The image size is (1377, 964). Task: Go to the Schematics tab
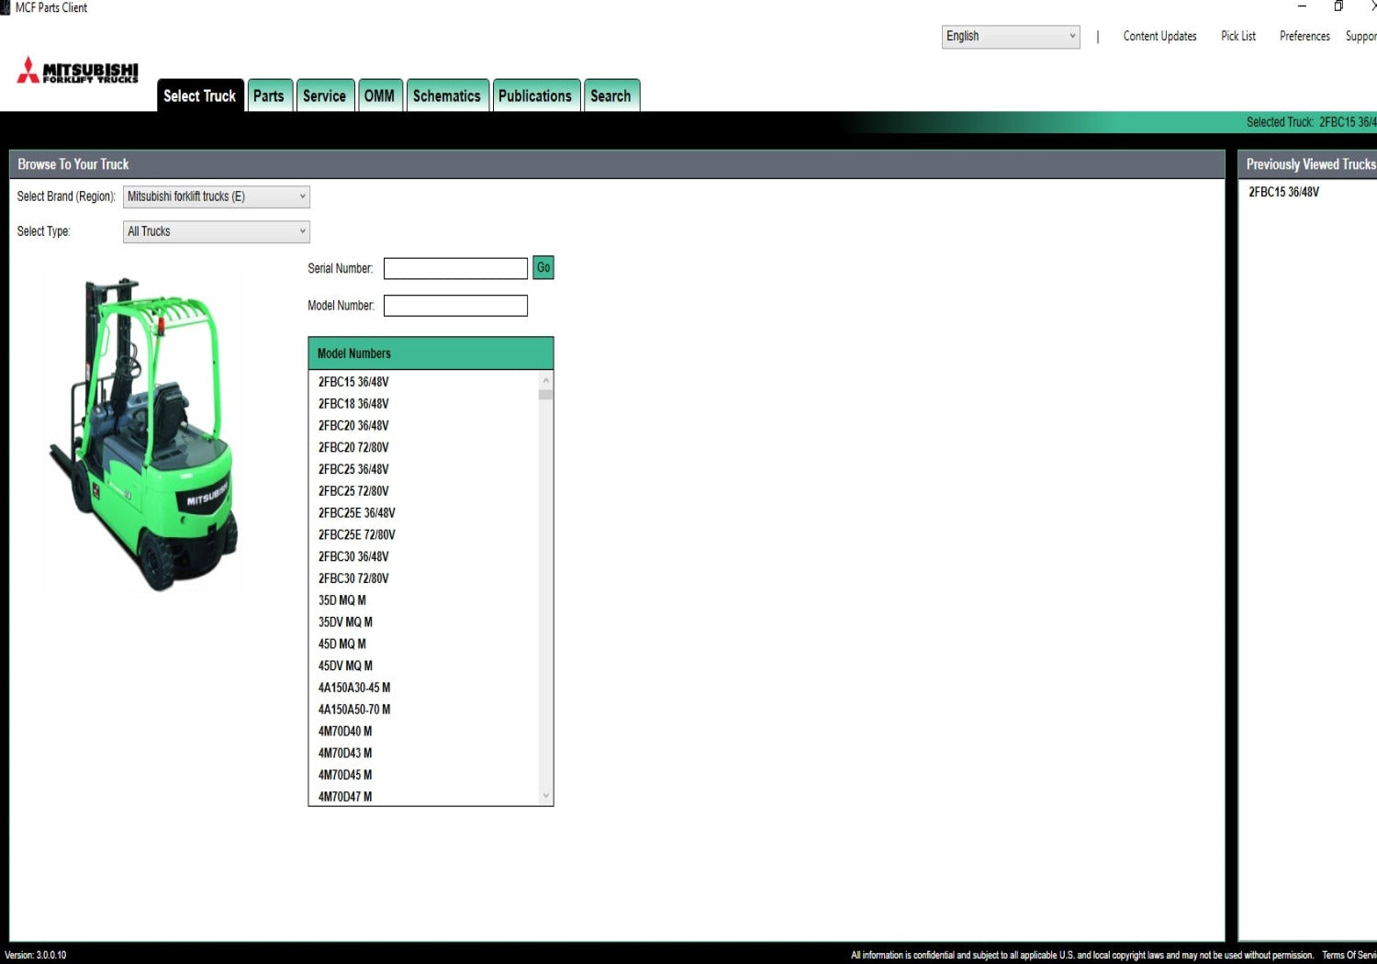(x=446, y=95)
